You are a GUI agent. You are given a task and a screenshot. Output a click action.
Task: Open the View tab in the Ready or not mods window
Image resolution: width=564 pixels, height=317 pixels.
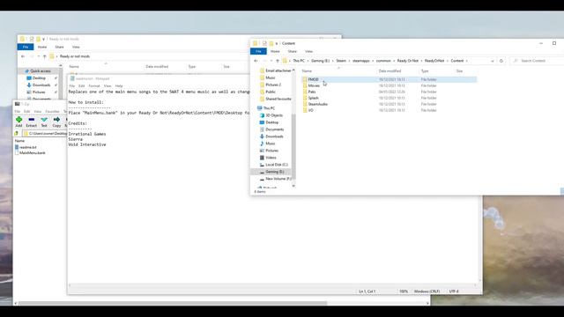(76, 47)
